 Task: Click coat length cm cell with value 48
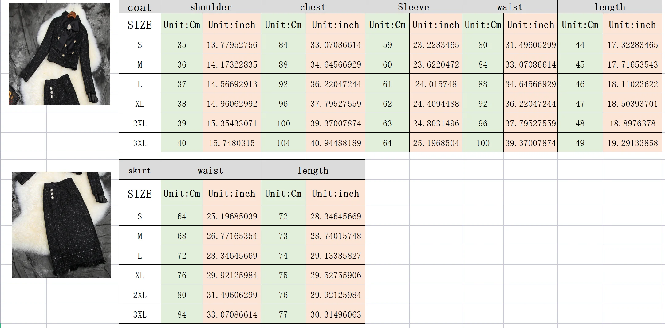click(580, 123)
